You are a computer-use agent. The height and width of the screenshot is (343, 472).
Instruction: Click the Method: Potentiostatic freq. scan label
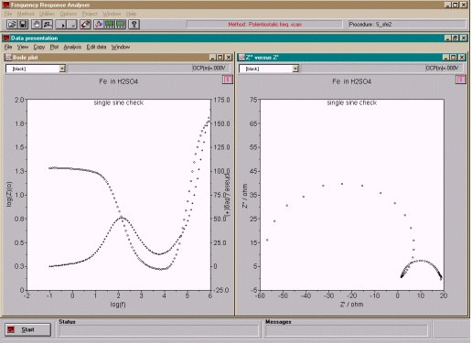tap(264, 25)
